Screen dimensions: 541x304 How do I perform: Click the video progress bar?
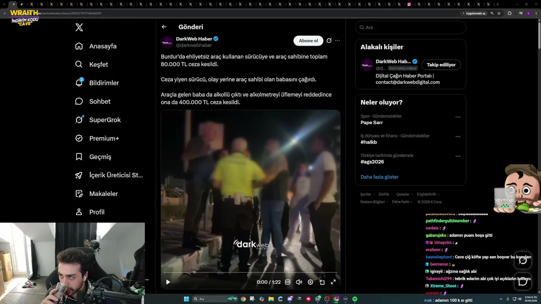[251, 273]
